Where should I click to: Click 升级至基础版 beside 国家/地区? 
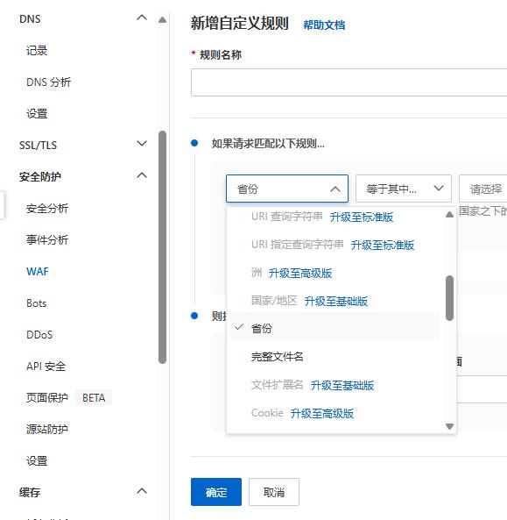point(335,301)
